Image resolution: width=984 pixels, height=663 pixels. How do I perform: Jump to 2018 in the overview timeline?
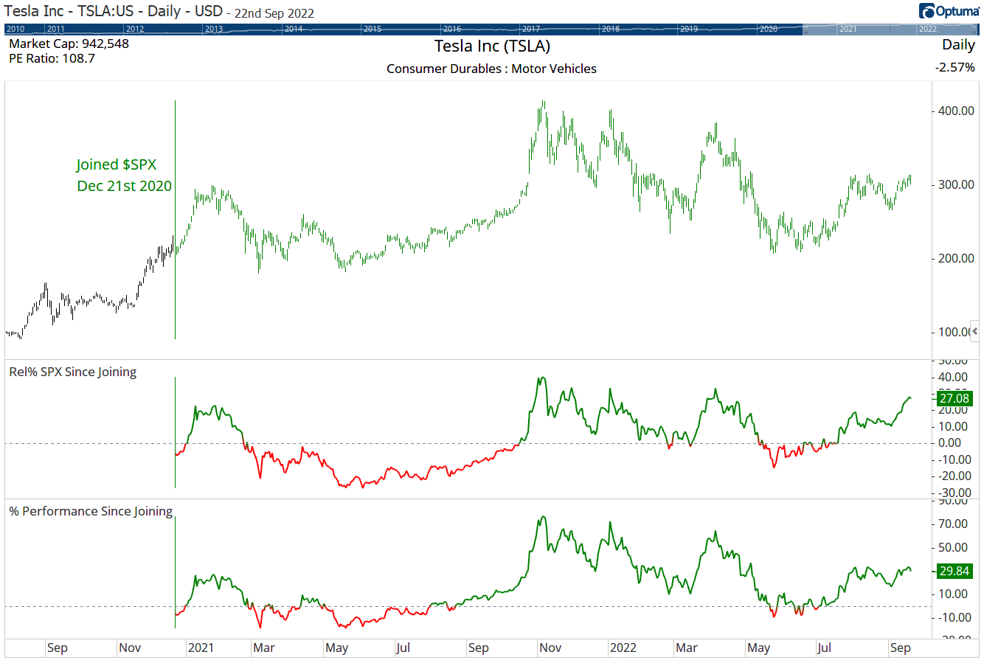[611, 29]
